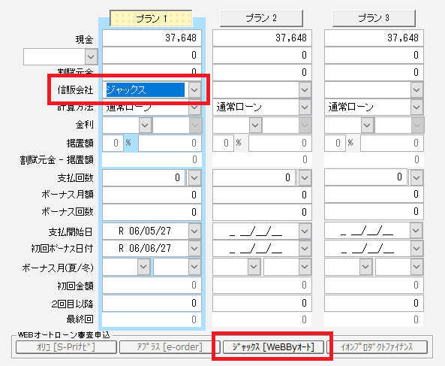Select the プラン 1 tab button
The image size is (445, 366).
click(x=151, y=19)
